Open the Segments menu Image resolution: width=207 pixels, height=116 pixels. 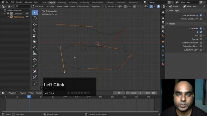click(x=96, y=6)
